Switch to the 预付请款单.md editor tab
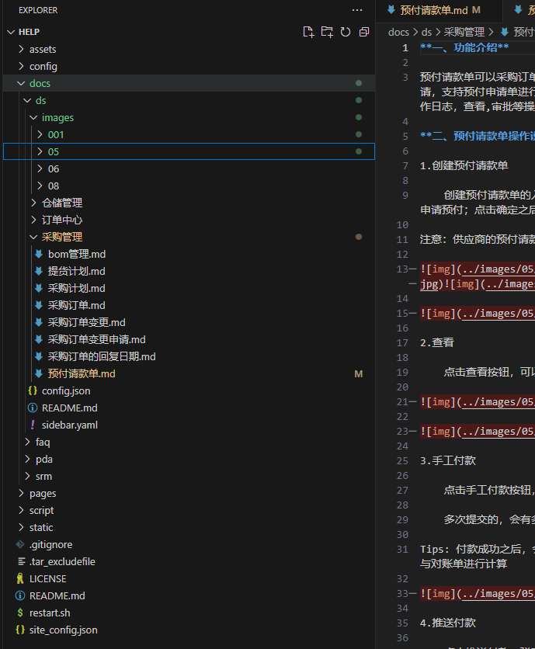This screenshot has width=535, height=649. pos(433,10)
